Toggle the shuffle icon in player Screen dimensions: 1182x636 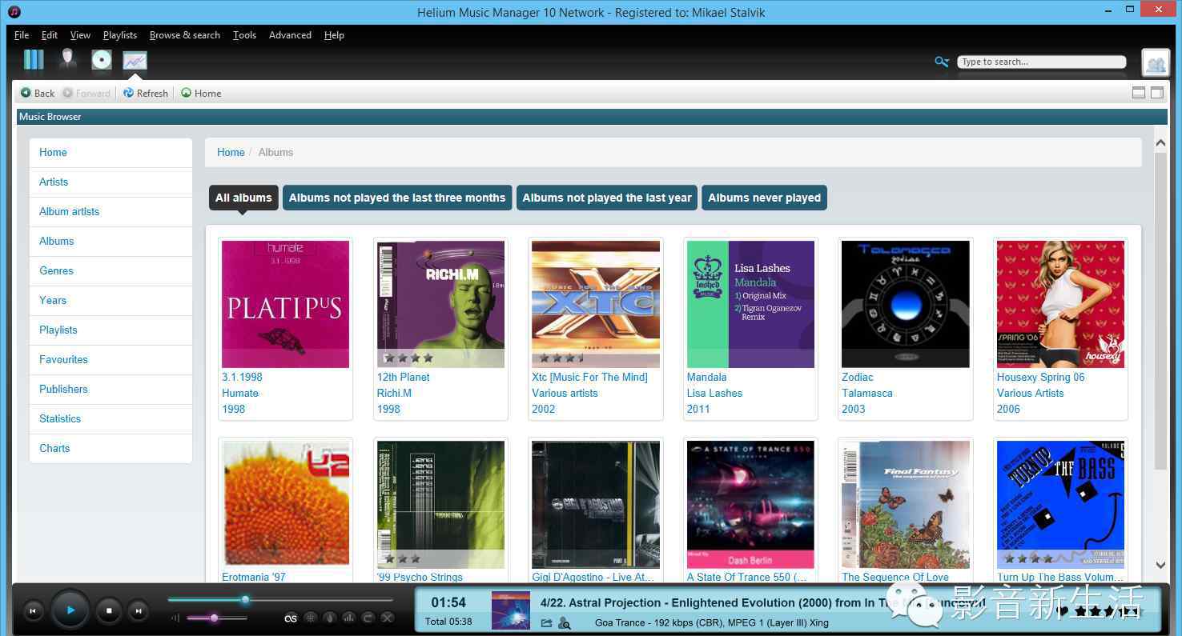[388, 618]
